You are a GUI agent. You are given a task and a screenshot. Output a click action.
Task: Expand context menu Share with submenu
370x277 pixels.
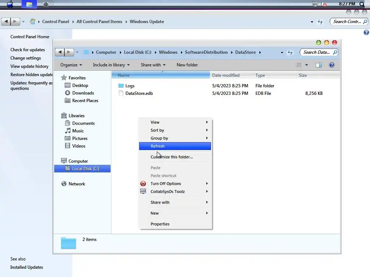coord(175,202)
